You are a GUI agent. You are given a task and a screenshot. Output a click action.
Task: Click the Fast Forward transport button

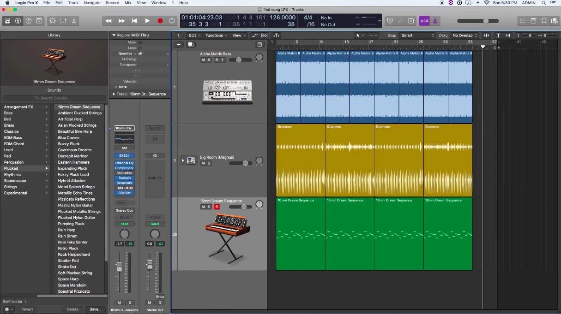pos(121,21)
